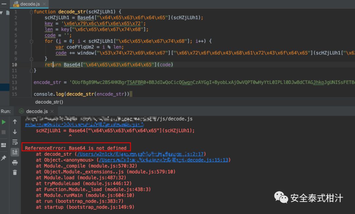The height and width of the screenshot is (214, 355).
Task: Collapse the for loop fold at line 6
Action: point(31,41)
